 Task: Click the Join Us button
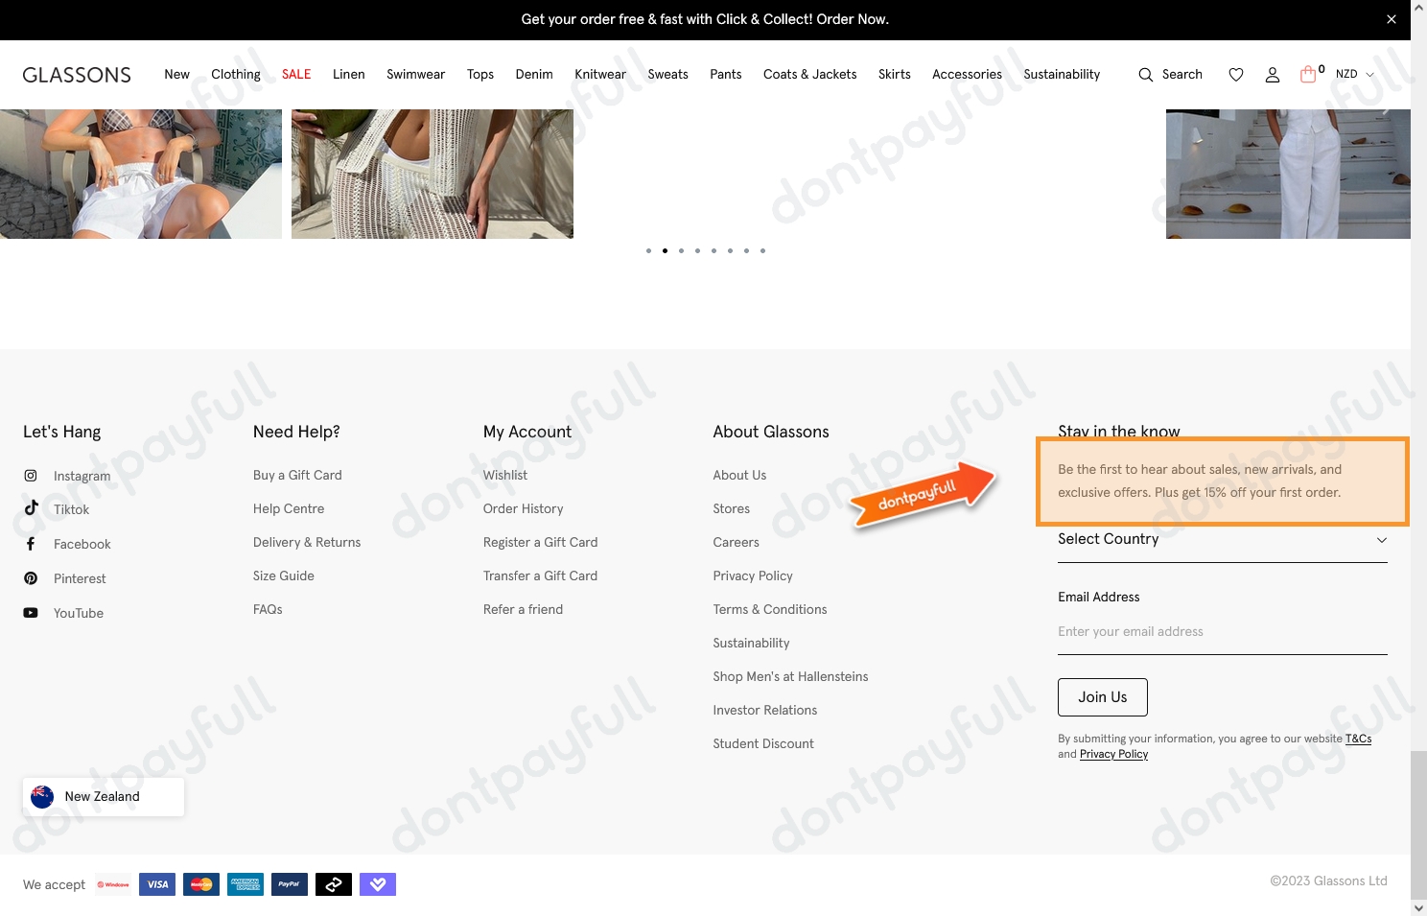pos(1102,696)
